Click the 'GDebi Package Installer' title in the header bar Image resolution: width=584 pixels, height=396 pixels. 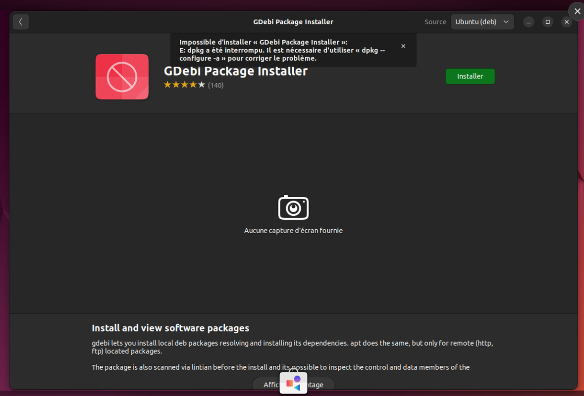point(294,22)
